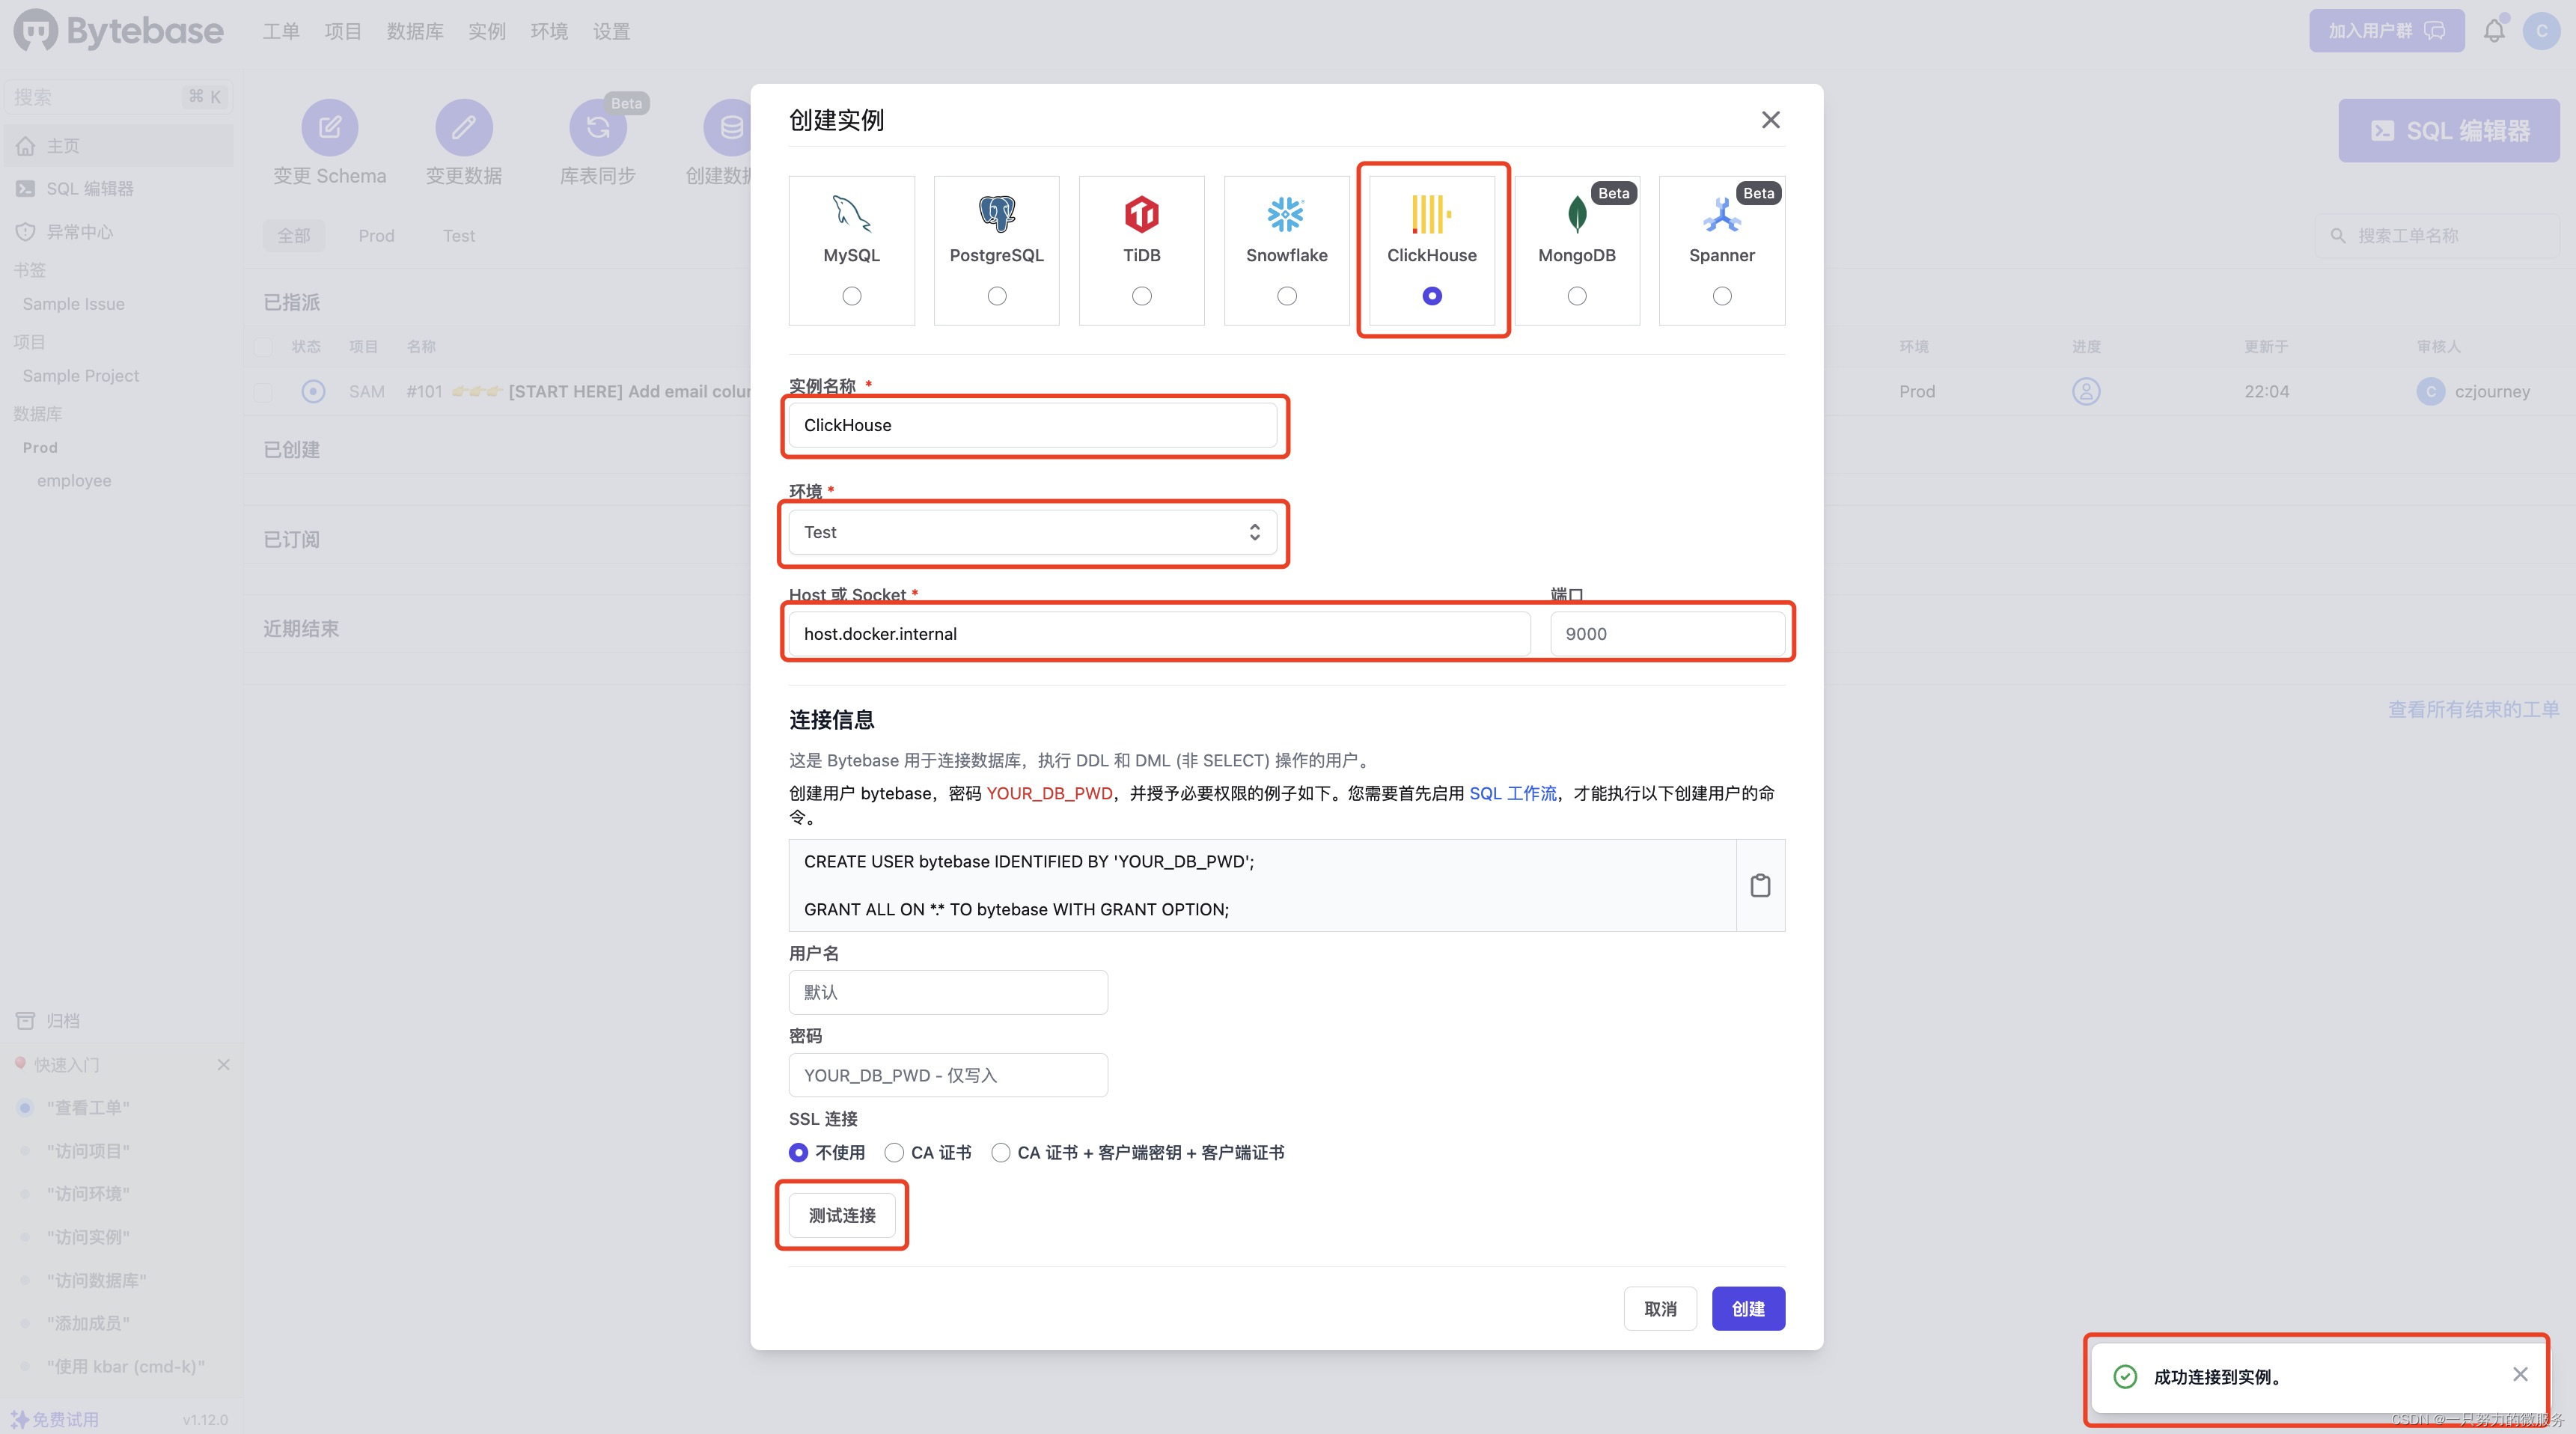Open the 项目 top menu
Image resolution: width=2576 pixels, height=1434 pixels.
[x=343, y=31]
